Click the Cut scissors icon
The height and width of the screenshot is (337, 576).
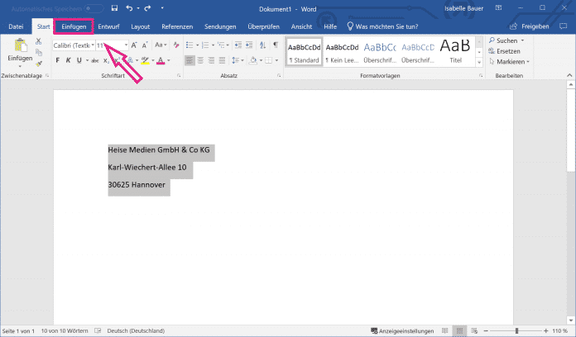[x=39, y=41]
